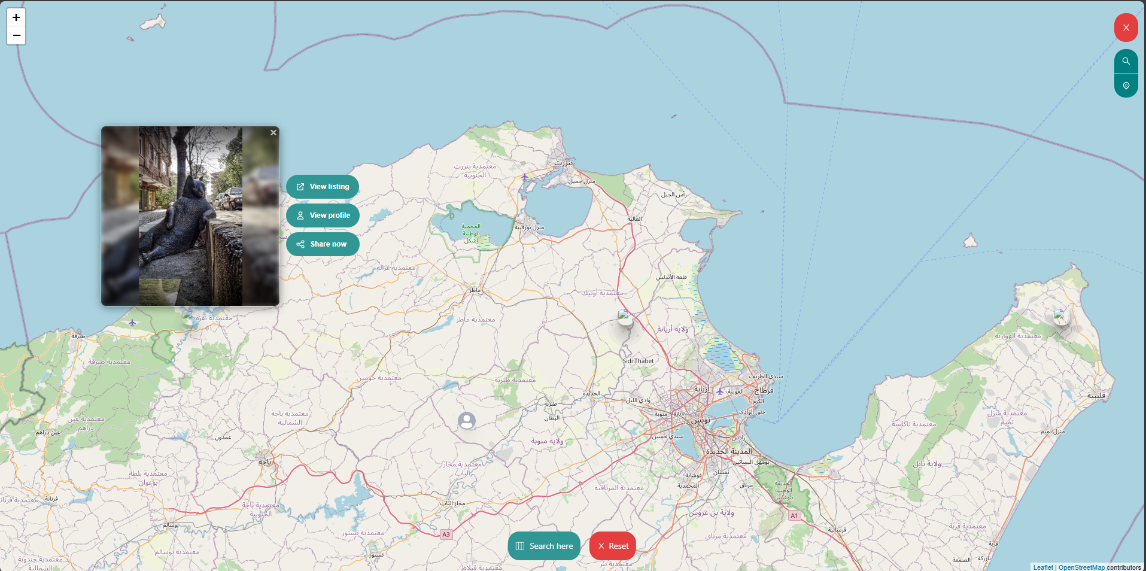Reset the map search
1146x571 pixels.
pyautogui.click(x=612, y=546)
